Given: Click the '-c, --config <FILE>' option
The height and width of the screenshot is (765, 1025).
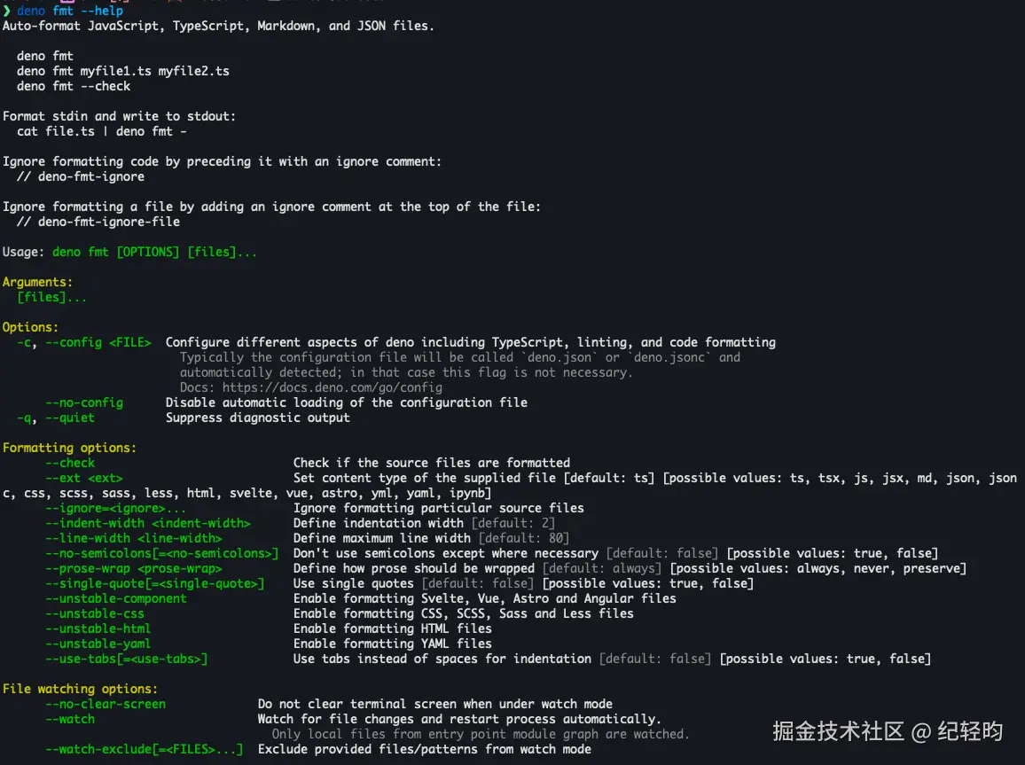Looking at the screenshot, I should [84, 342].
